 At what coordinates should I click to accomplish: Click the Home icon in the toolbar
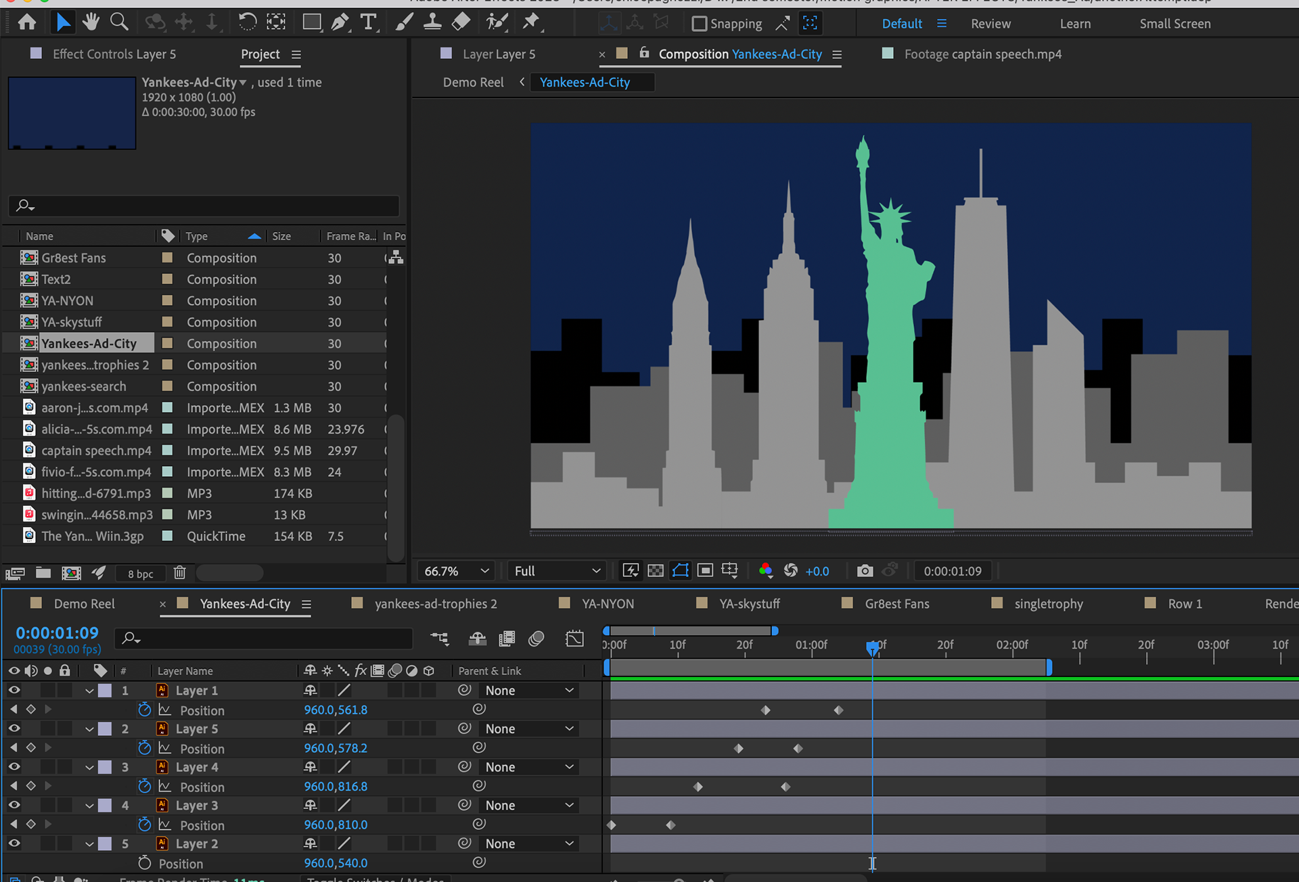pyautogui.click(x=27, y=22)
